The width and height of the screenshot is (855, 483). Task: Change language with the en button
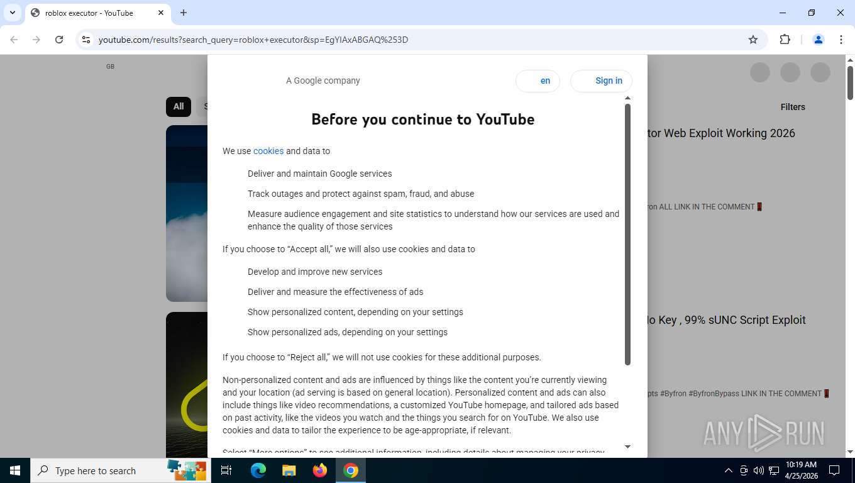pos(538,80)
